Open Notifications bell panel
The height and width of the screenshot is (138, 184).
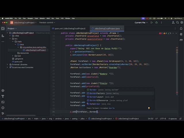(x=181, y=28)
